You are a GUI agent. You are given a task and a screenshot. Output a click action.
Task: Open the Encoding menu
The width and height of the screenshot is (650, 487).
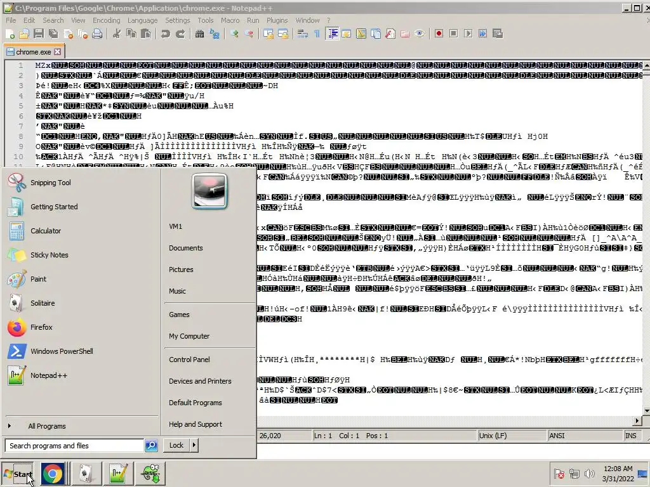click(x=106, y=20)
